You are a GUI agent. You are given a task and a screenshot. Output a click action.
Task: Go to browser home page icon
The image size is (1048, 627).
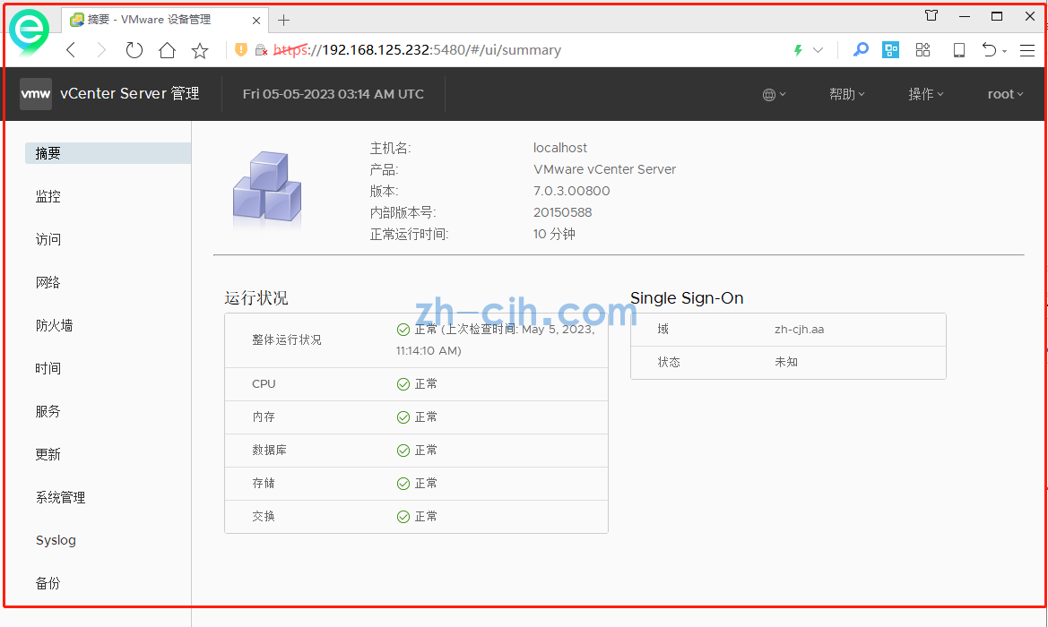167,50
